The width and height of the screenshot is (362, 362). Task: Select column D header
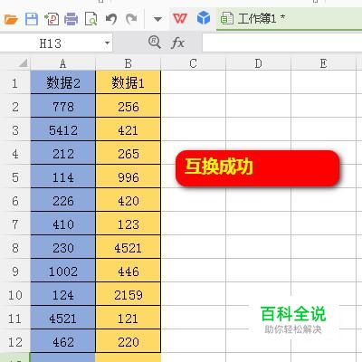(258, 63)
